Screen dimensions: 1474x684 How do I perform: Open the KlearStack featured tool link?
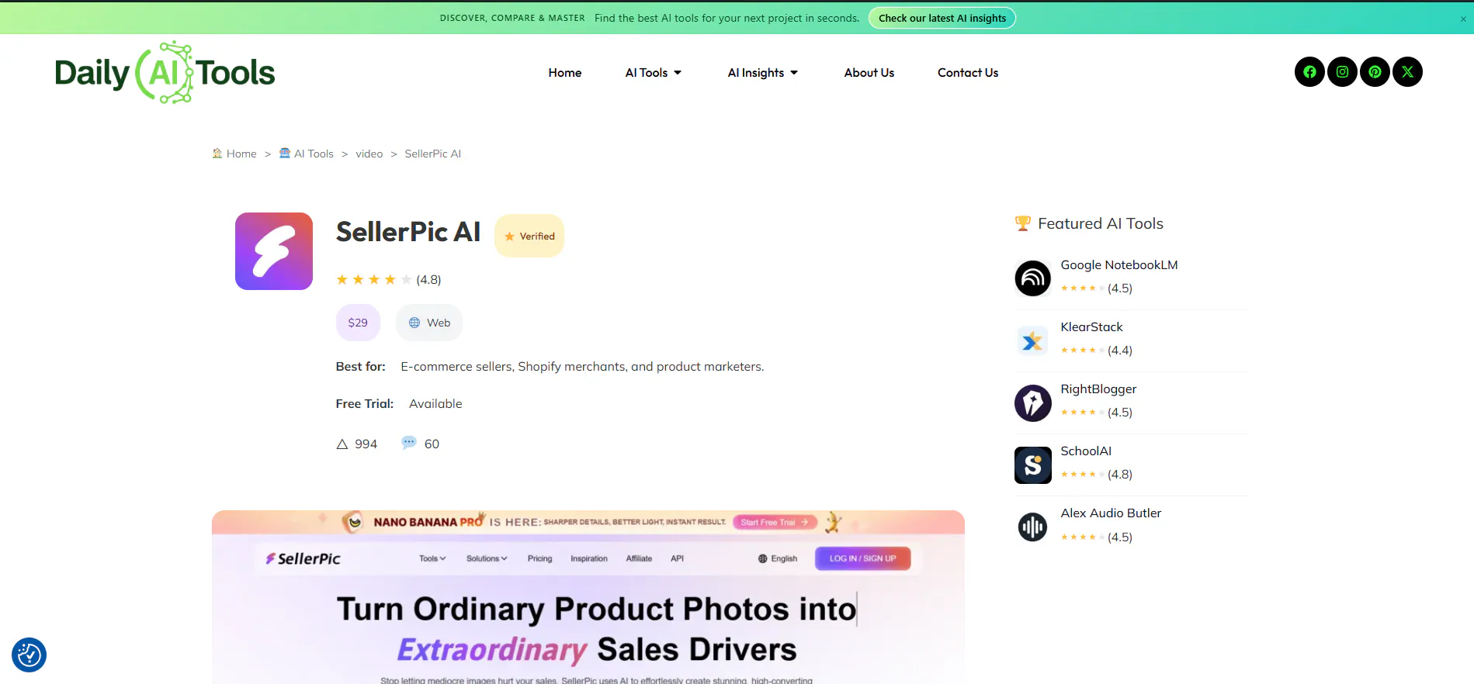pos(1092,327)
